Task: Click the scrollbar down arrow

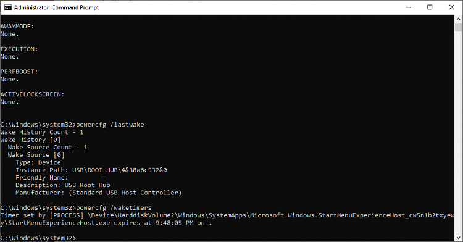Action: 458,237
